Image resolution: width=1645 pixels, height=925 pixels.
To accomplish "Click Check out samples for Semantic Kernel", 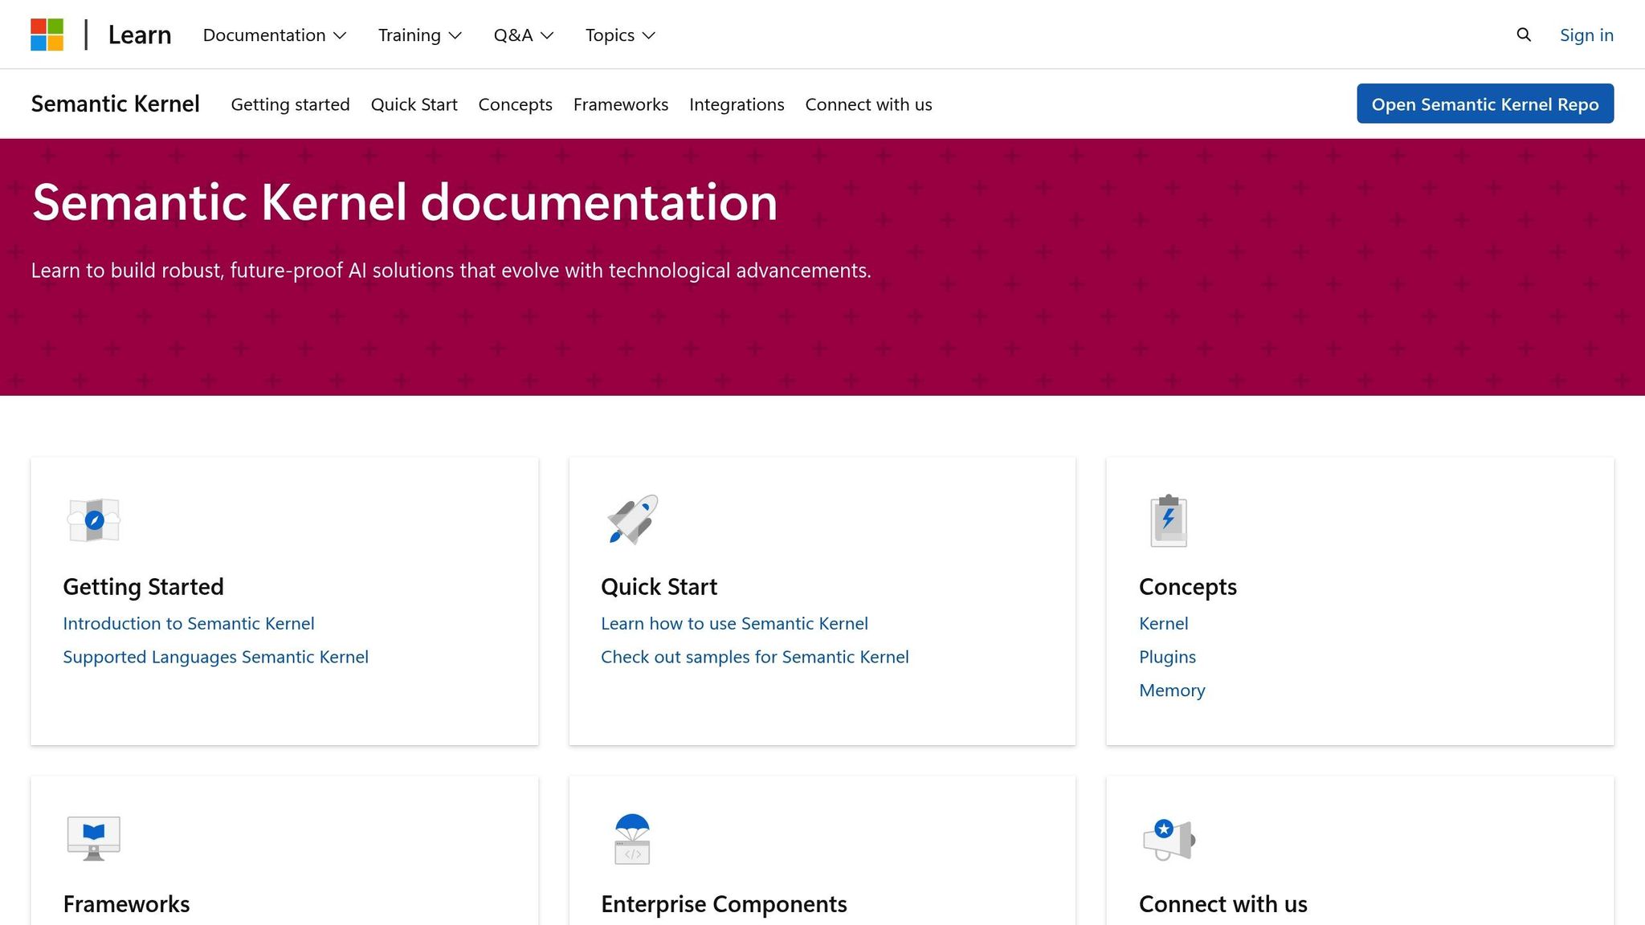I will (754, 657).
